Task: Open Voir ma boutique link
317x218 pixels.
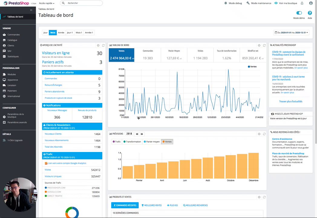Action: pos(286,3)
